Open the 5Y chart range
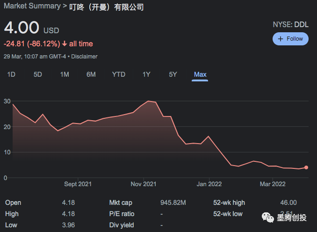 pos(173,74)
